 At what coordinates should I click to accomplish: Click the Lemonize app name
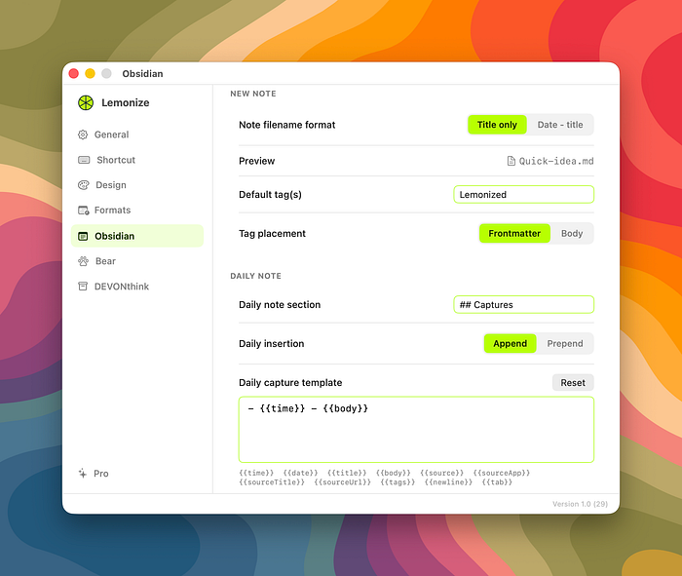pos(126,102)
